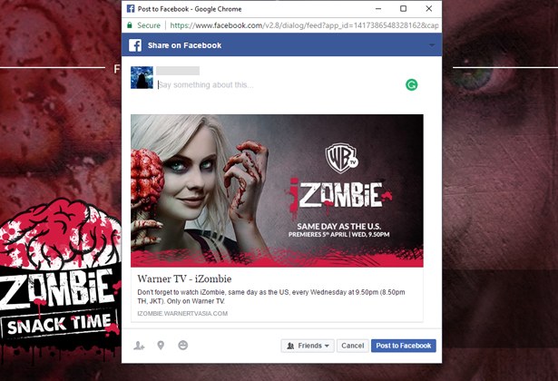
Task: Expand the Share on Facebook header arrow
Action: point(432,45)
